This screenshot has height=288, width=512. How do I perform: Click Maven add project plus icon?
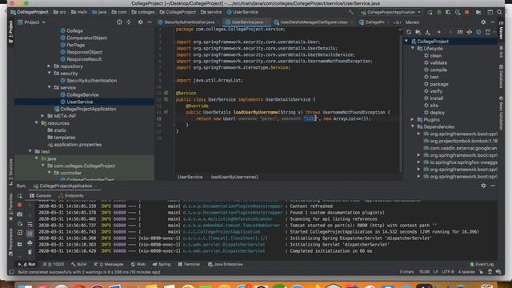coord(439,32)
